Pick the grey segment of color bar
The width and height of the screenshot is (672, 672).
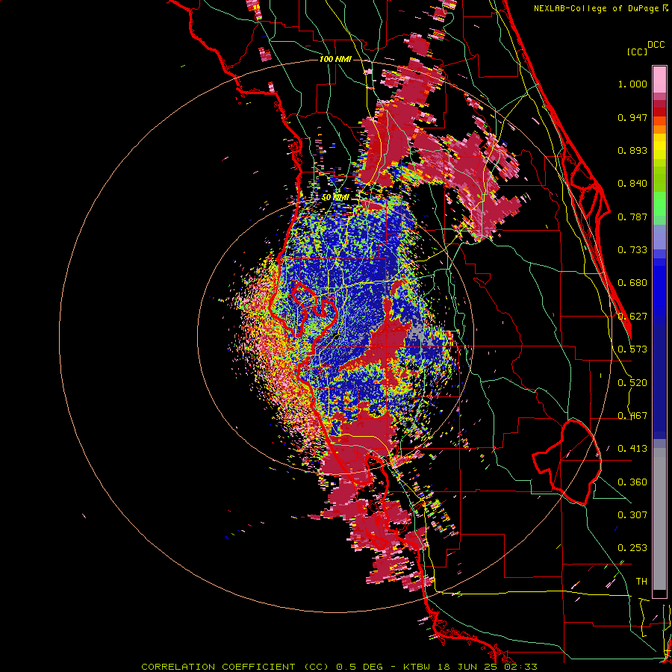659,519
